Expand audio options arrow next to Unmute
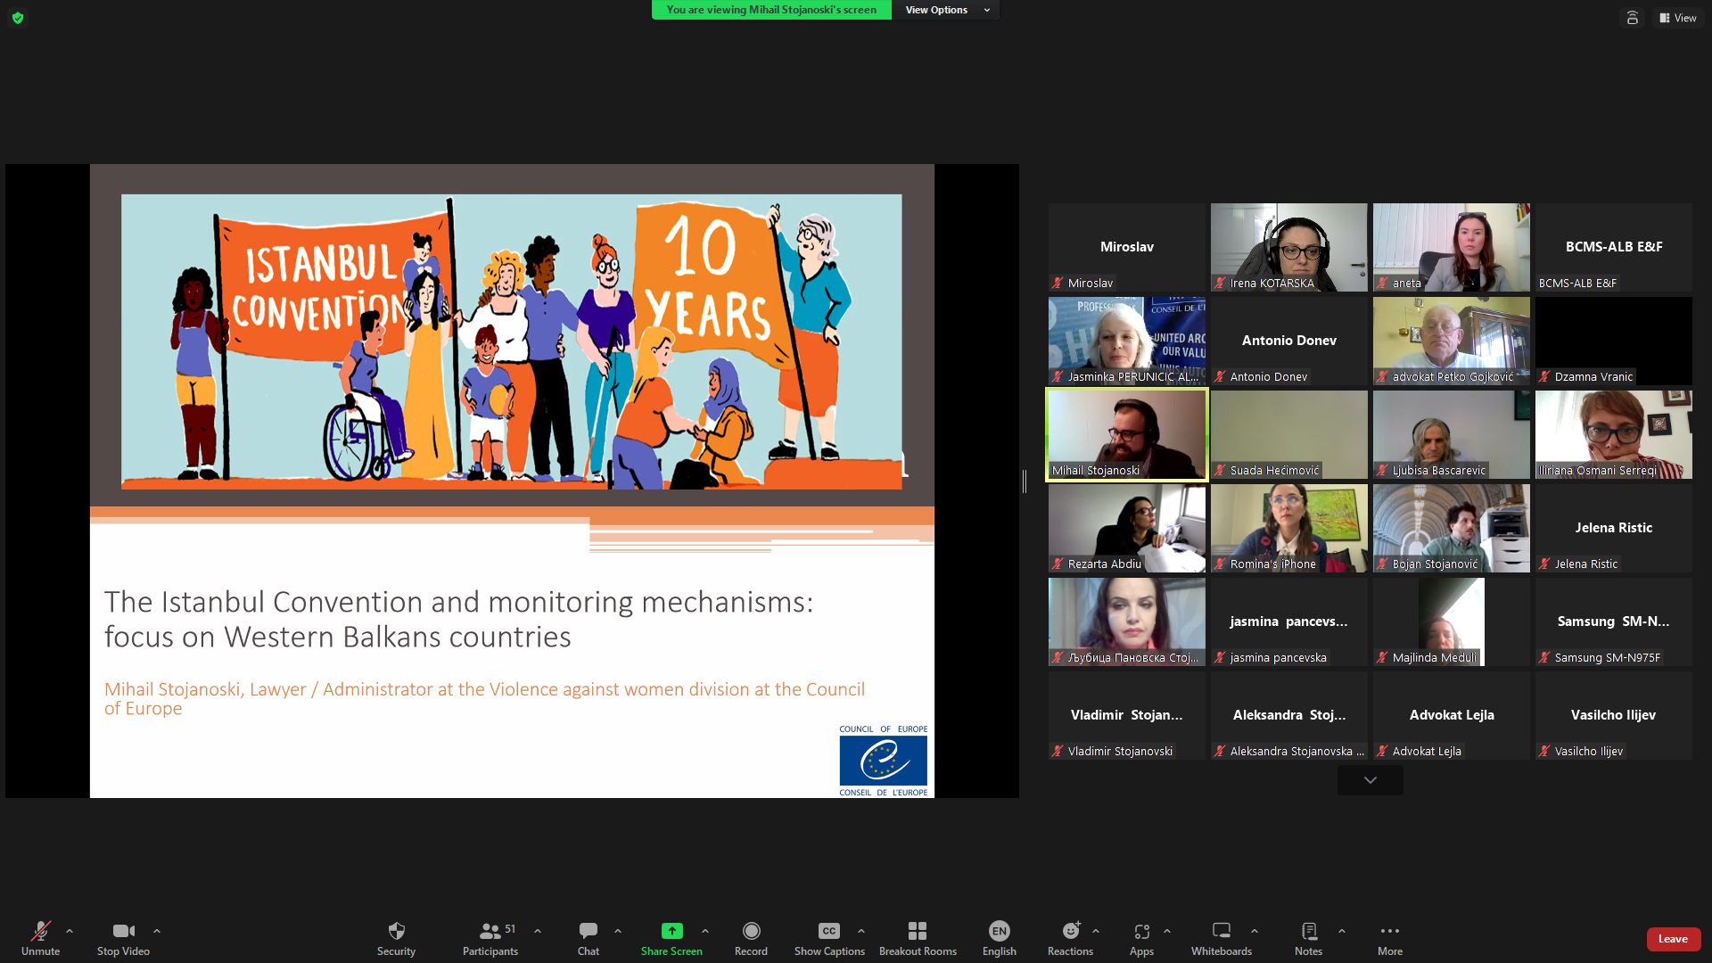The image size is (1712, 963). coord(70,931)
